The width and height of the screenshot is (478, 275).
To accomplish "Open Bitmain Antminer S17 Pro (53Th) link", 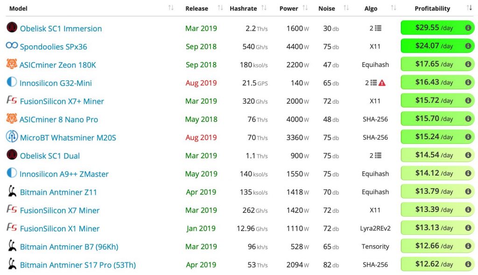I will tap(78, 265).
